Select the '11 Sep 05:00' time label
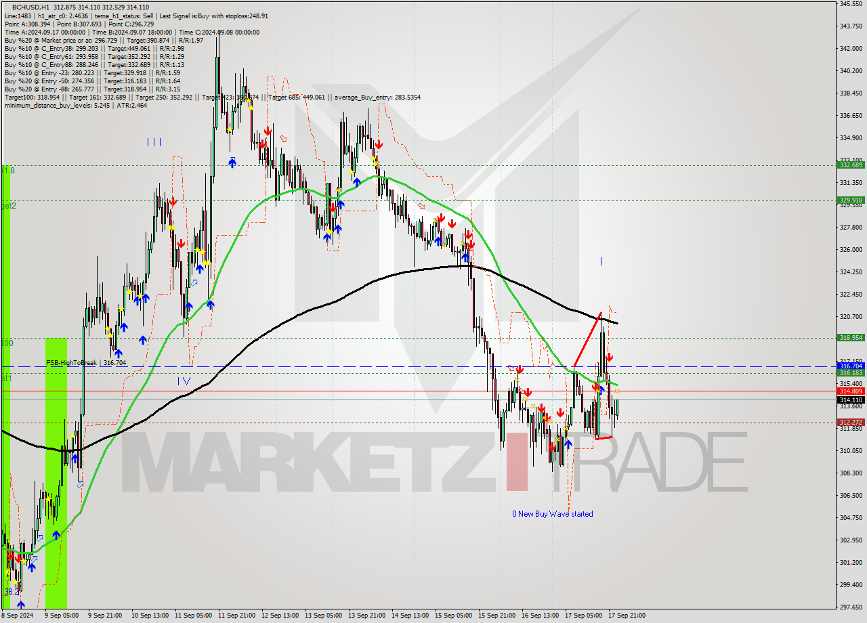 coord(193,616)
